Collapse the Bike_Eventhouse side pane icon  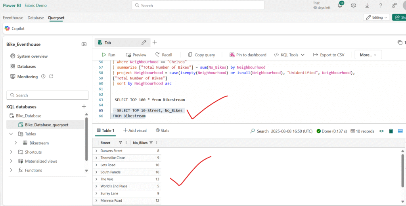point(84,44)
